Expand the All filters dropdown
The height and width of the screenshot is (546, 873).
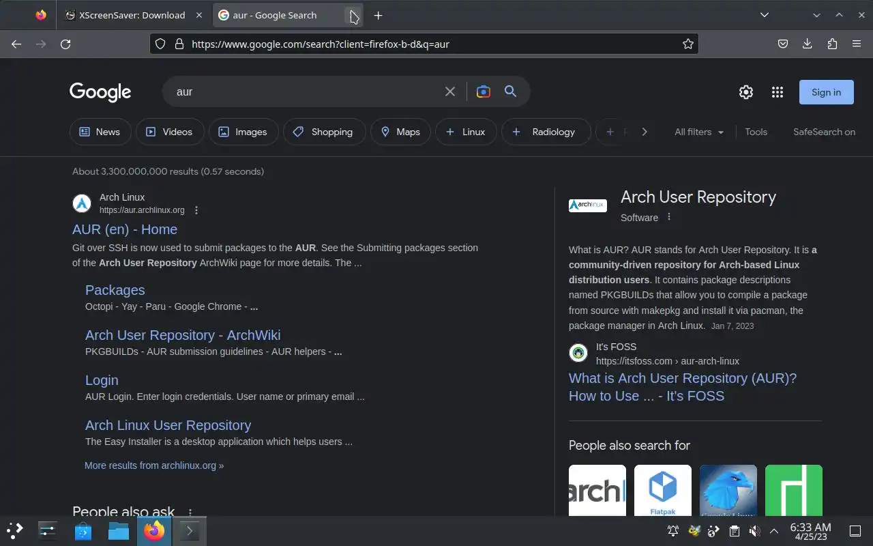click(699, 132)
